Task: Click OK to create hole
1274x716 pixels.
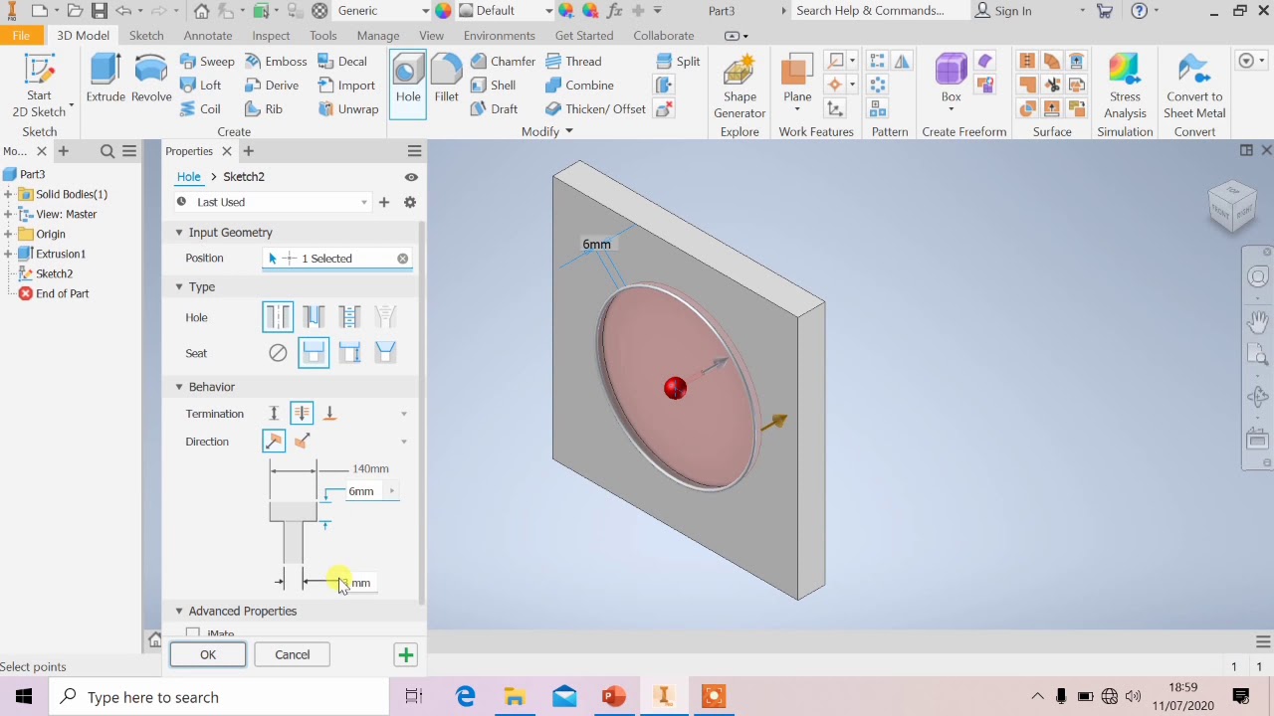Action: (x=208, y=654)
